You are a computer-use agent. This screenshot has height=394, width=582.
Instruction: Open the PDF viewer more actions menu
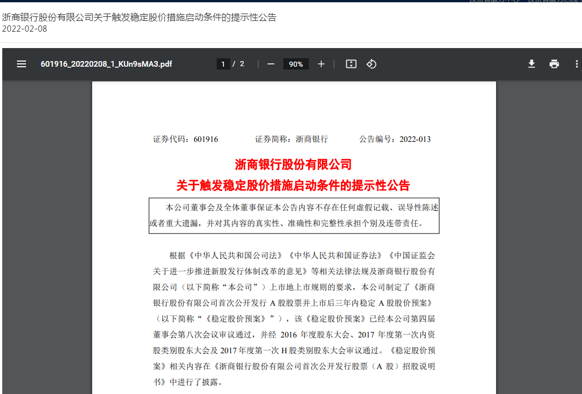[576, 64]
